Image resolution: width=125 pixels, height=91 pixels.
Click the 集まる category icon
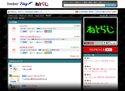point(85,81)
